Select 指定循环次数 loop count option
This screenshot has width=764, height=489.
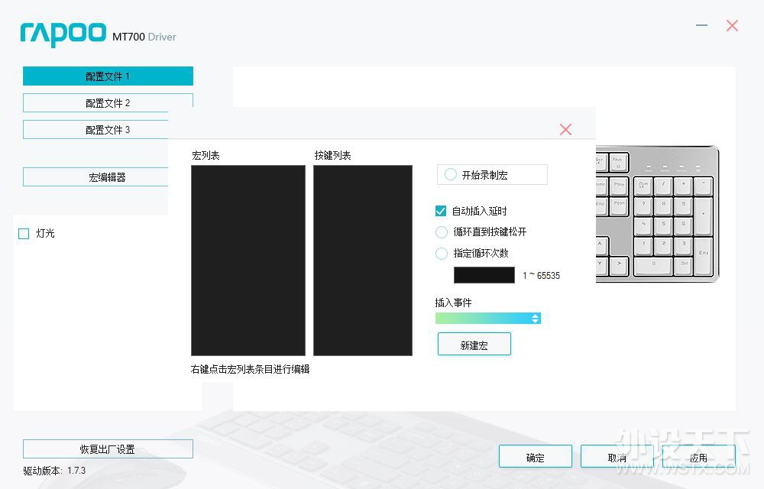[442, 253]
